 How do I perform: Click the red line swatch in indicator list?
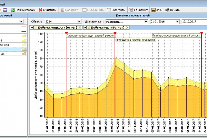tap(24, 27)
